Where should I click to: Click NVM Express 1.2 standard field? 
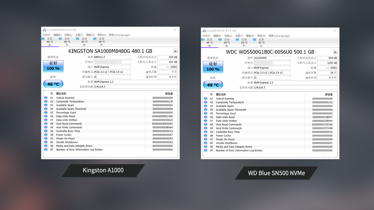[x=136, y=82]
